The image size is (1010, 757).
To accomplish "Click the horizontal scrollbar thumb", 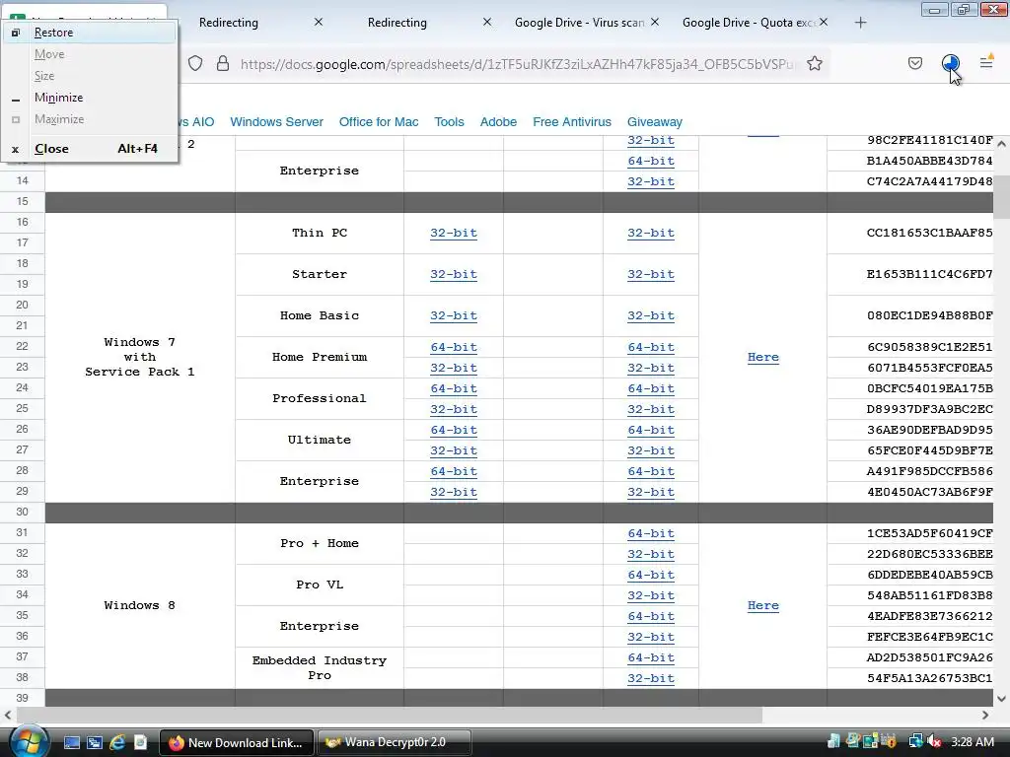I will (389, 715).
